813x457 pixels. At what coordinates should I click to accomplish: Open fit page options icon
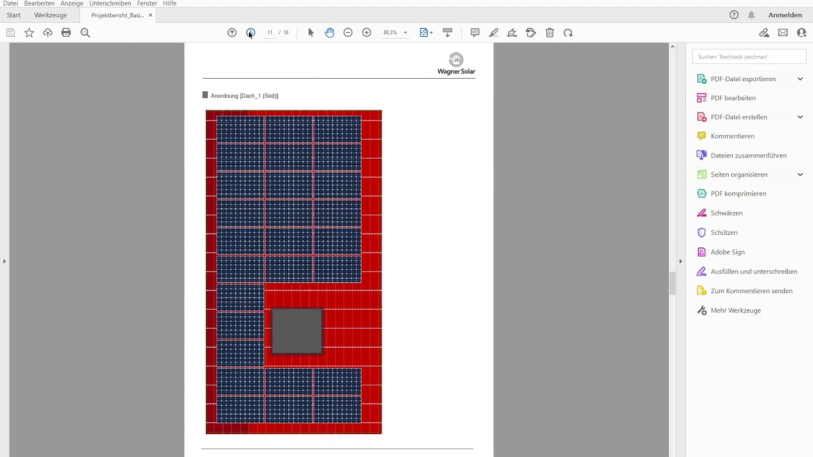pyautogui.click(x=426, y=32)
